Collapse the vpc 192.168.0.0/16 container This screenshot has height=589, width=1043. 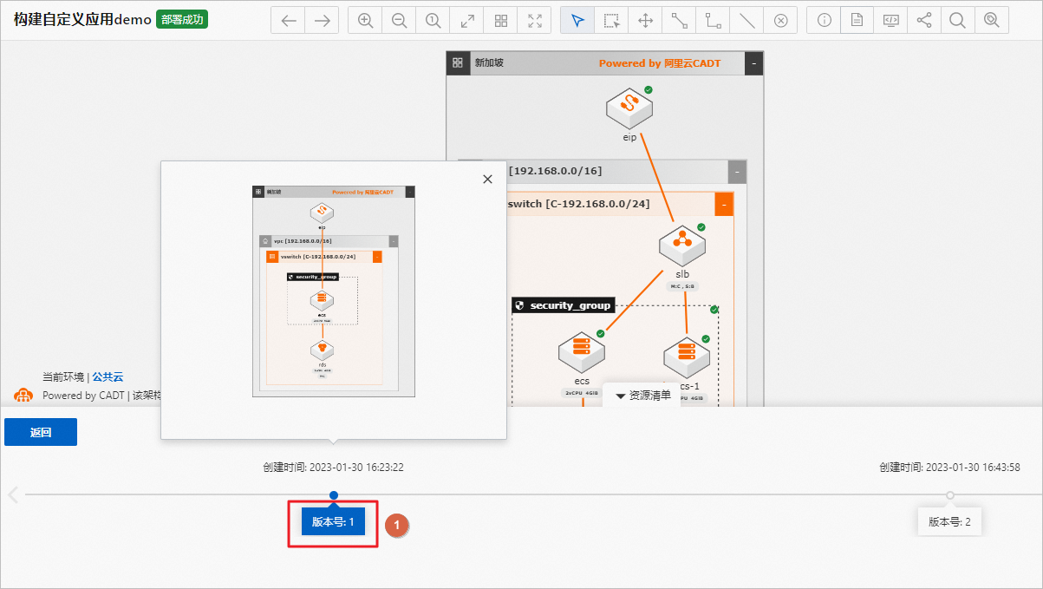(x=737, y=171)
